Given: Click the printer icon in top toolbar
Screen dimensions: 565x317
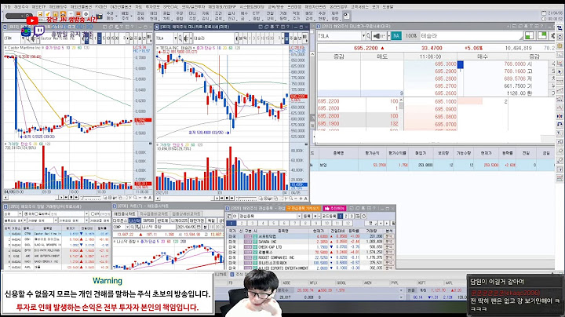Looking at the screenshot, I should point(63,13).
